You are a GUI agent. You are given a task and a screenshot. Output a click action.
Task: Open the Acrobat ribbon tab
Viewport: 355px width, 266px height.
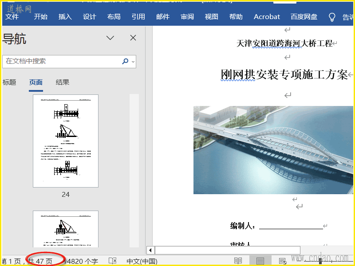coord(267,17)
